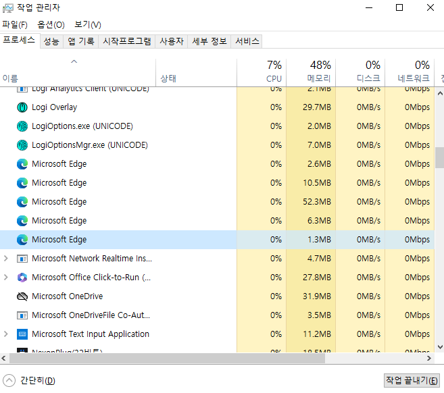
Task: Open the 파일(F) menu
Action: (x=15, y=25)
